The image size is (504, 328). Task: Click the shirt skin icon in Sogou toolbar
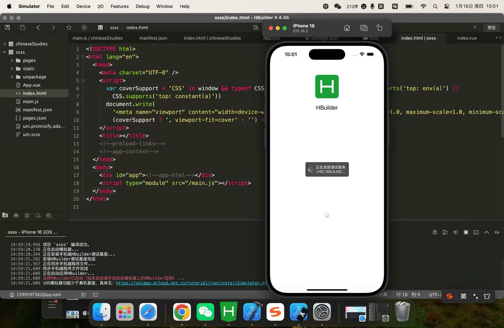[487, 296]
